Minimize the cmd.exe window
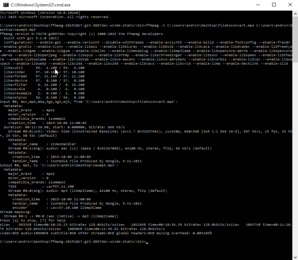 (x=258, y=5)
